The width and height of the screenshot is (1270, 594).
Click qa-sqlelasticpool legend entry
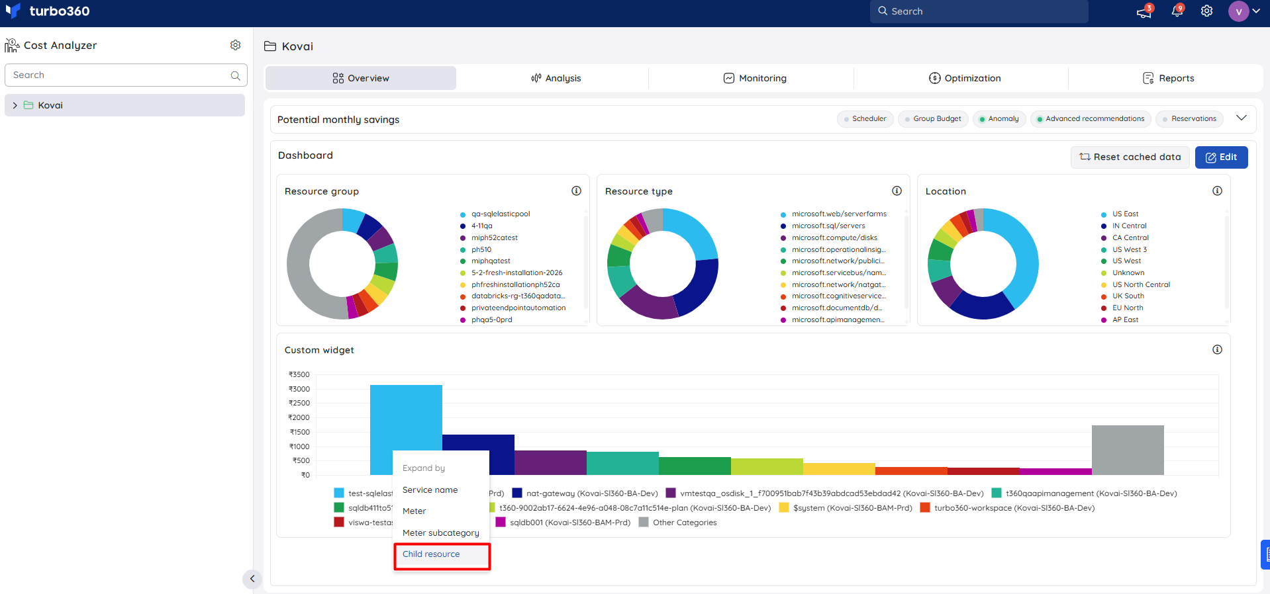coord(495,214)
